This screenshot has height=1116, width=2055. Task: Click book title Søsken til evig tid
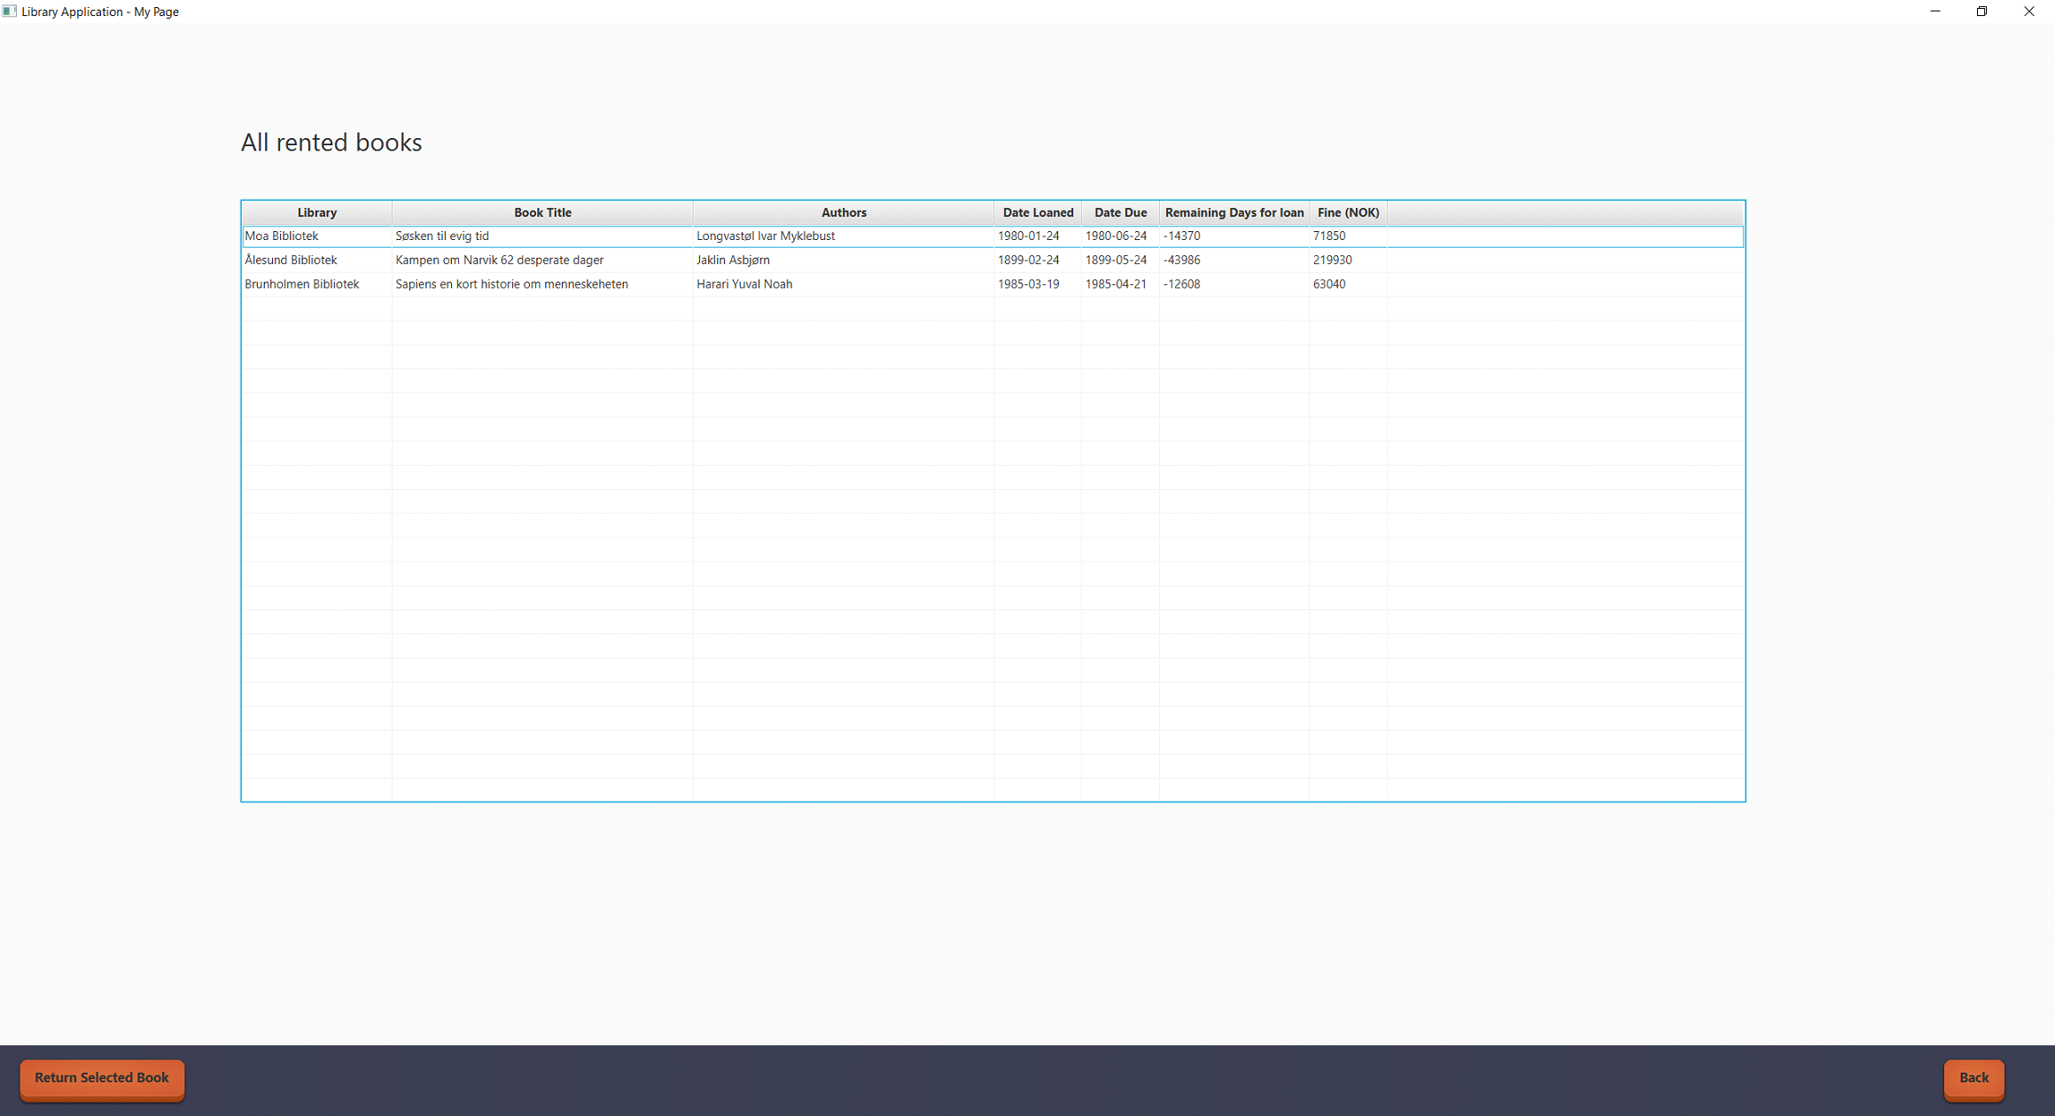(442, 236)
